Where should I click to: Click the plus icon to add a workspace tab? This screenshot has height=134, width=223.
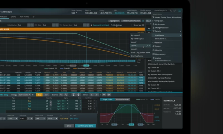click(34, 17)
